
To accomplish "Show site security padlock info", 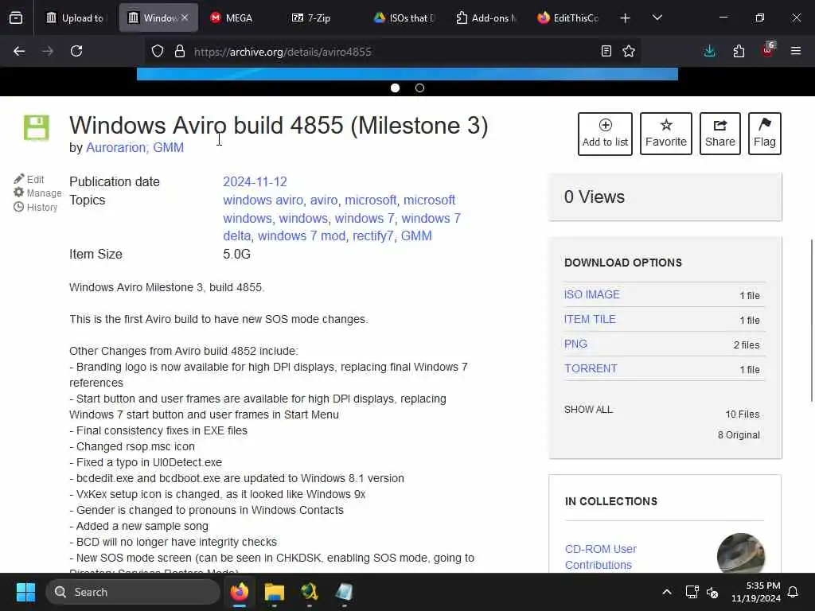I will [x=180, y=52].
